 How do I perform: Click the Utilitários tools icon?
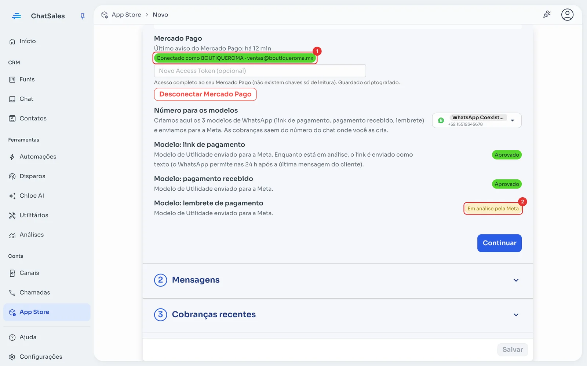(x=12, y=215)
